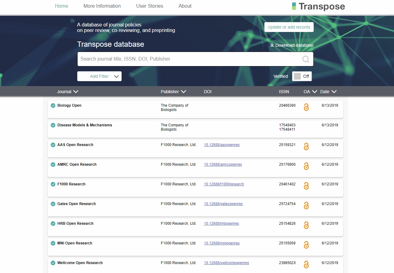The height and width of the screenshot is (273, 394).
Task: Click open access icon in HRB Open Research row
Action: (306, 225)
